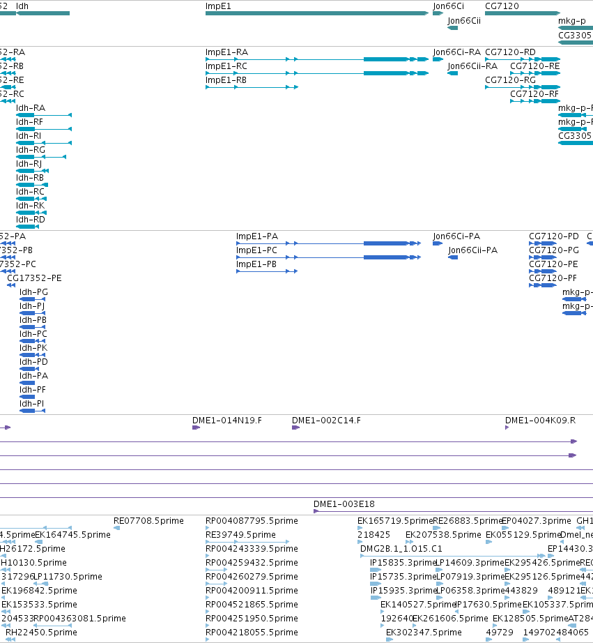
Task: Select transcript Idh-RI
Action: (x=44, y=143)
